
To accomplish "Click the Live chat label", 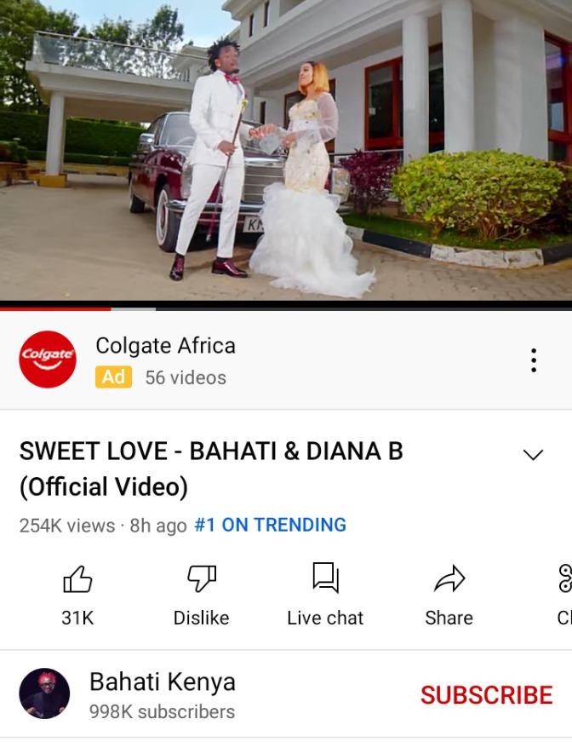I will point(325,618).
